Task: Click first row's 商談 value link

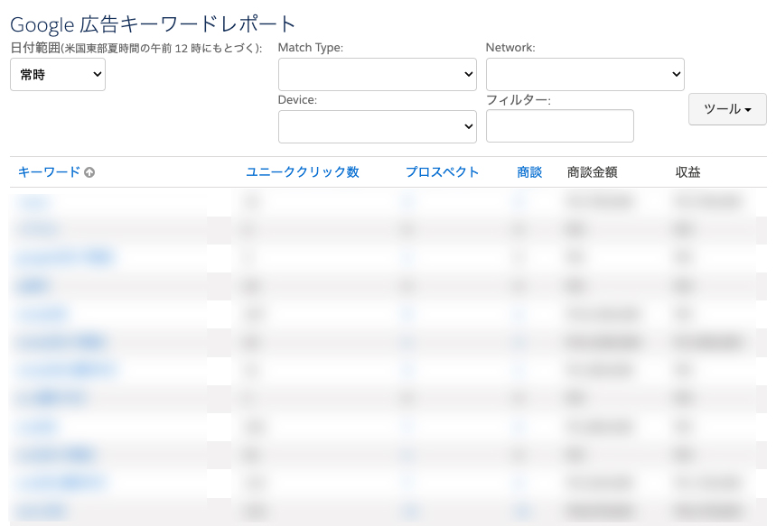Action: [x=519, y=202]
